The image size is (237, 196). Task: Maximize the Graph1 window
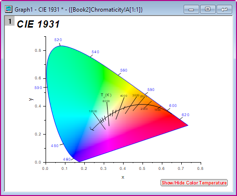[207, 9]
